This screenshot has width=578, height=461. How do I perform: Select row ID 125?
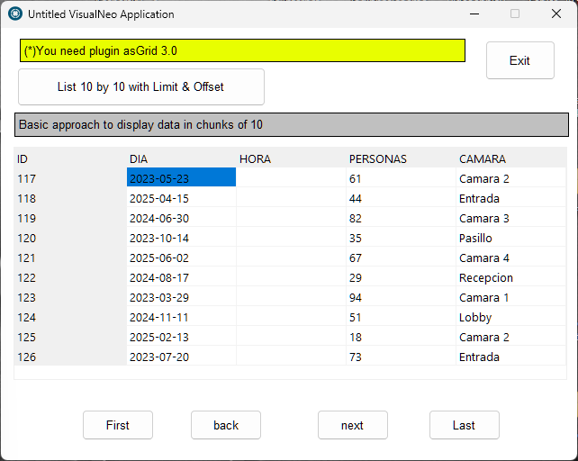point(70,337)
